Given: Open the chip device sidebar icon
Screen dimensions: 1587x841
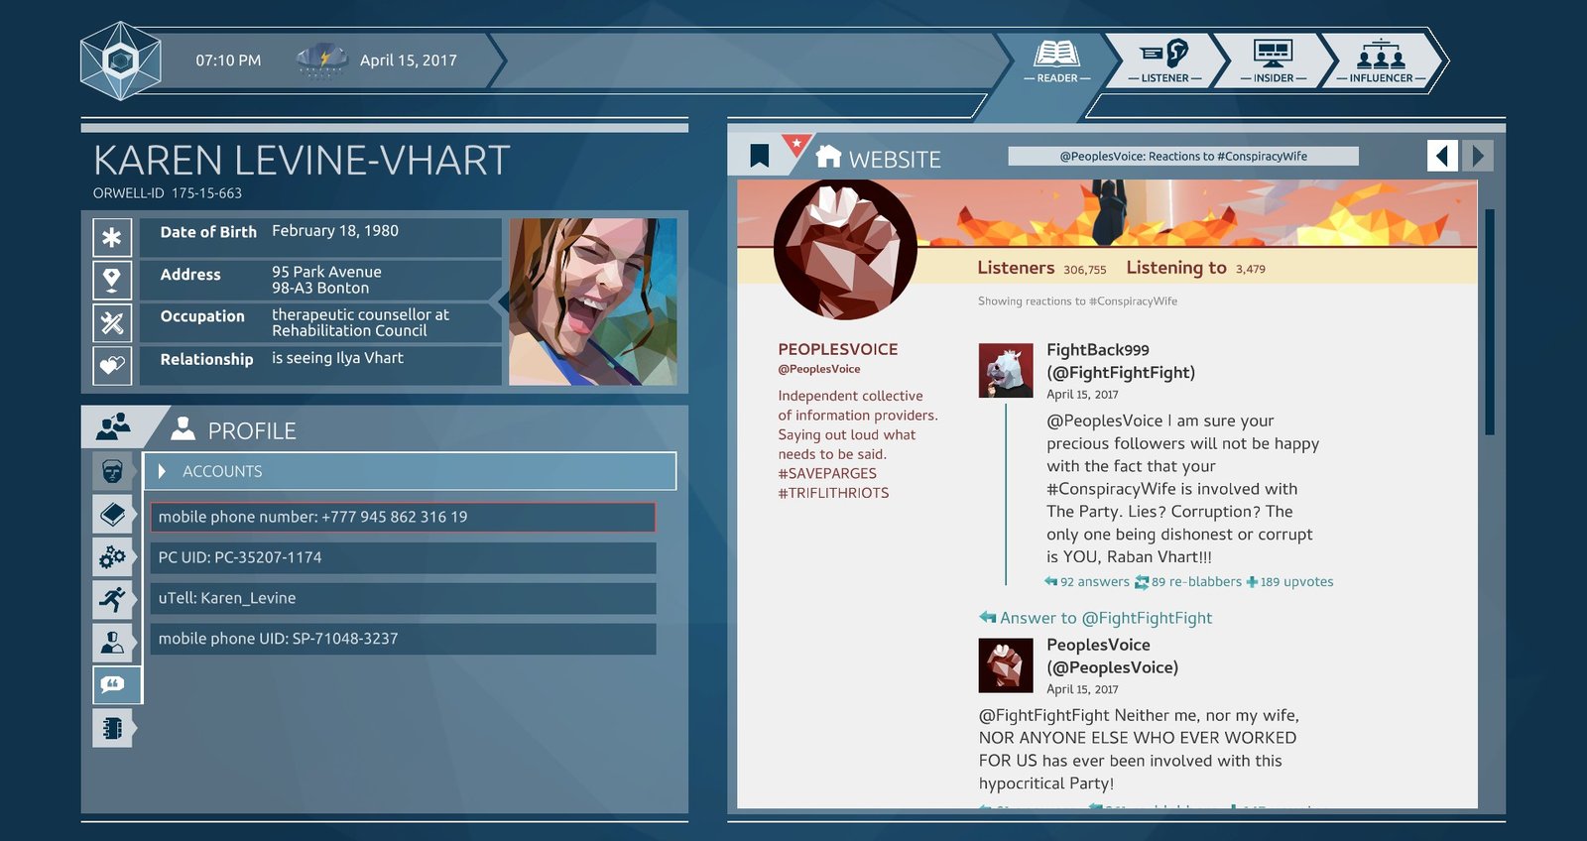Looking at the screenshot, I should click(x=112, y=728).
